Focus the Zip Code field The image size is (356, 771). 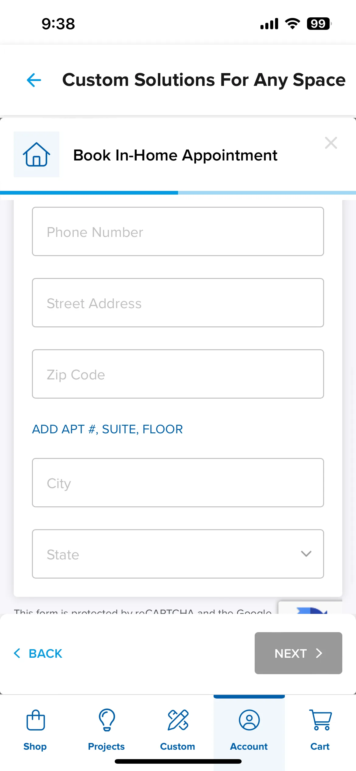(x=178, y=374)
